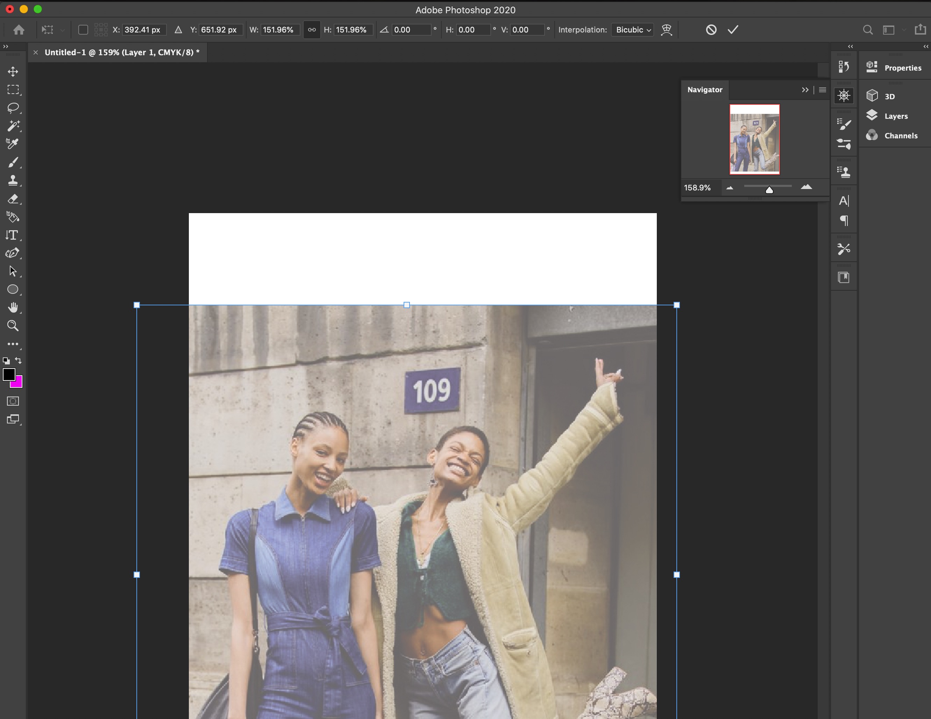Cancel transform with the circle-slash icon

coord(711,30)
